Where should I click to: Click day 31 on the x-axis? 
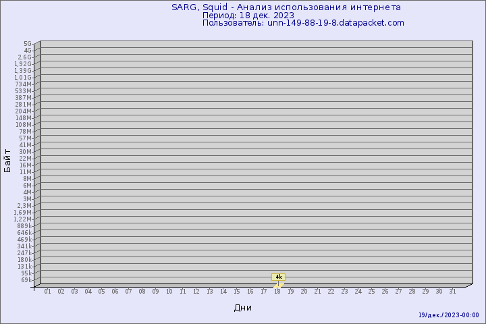point(452,292)
